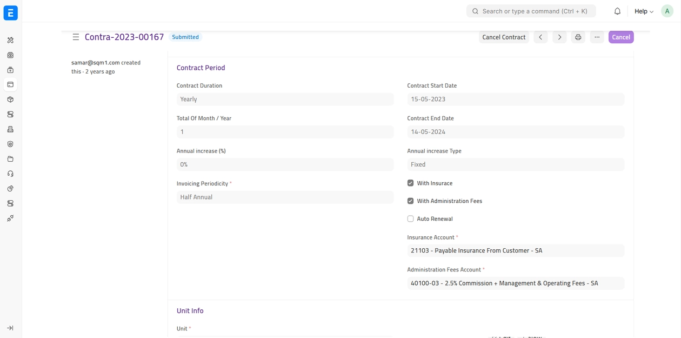Open the folder icon in sidebar
681x338 pixels.
10,159
